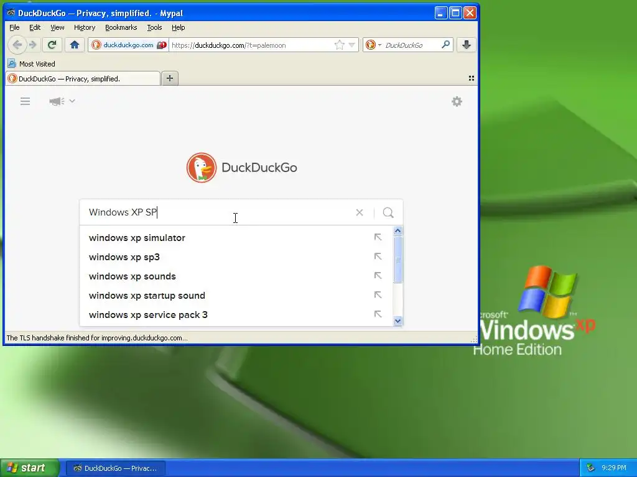Screen dimensions: 637x477
Task: Open the Bookmarks menu
Action: 121,27
